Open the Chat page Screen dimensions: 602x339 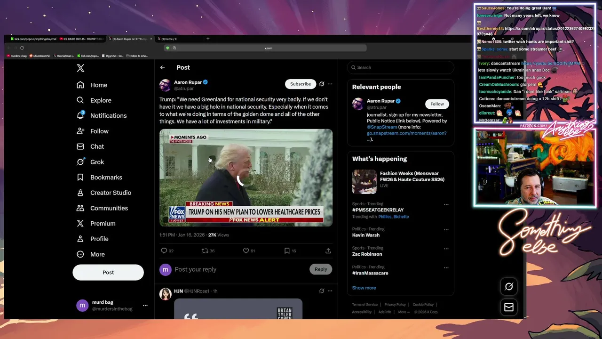pos(90,146)
